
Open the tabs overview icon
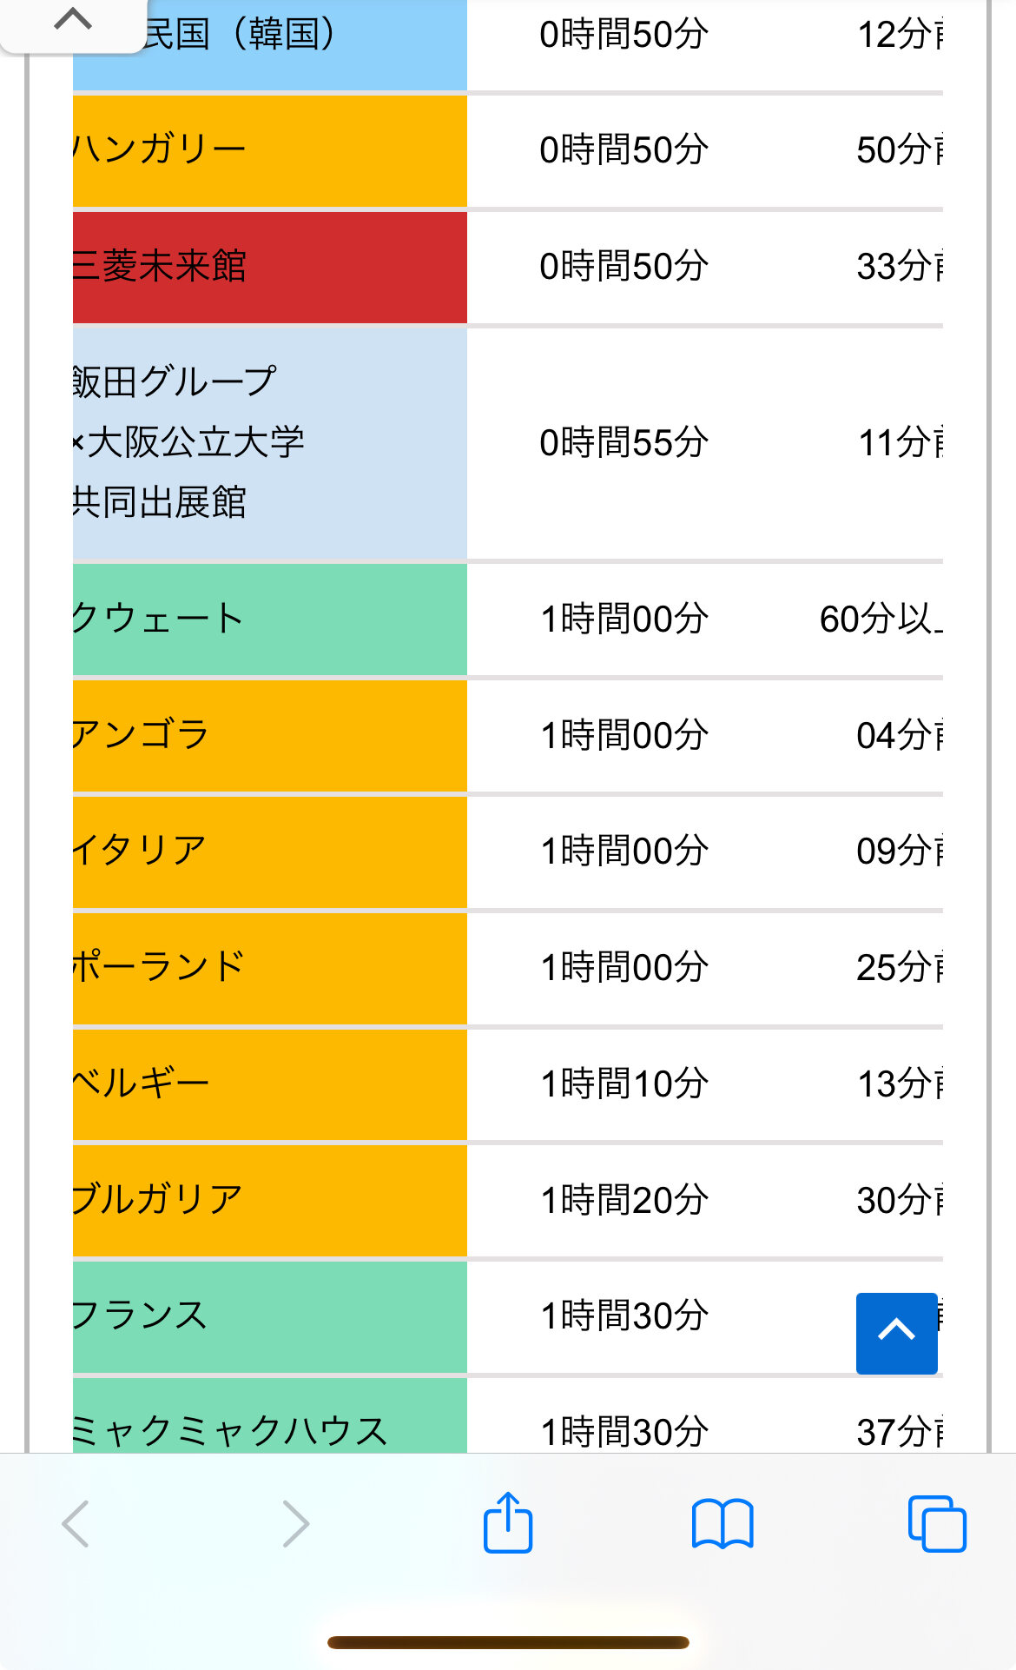936,1524
